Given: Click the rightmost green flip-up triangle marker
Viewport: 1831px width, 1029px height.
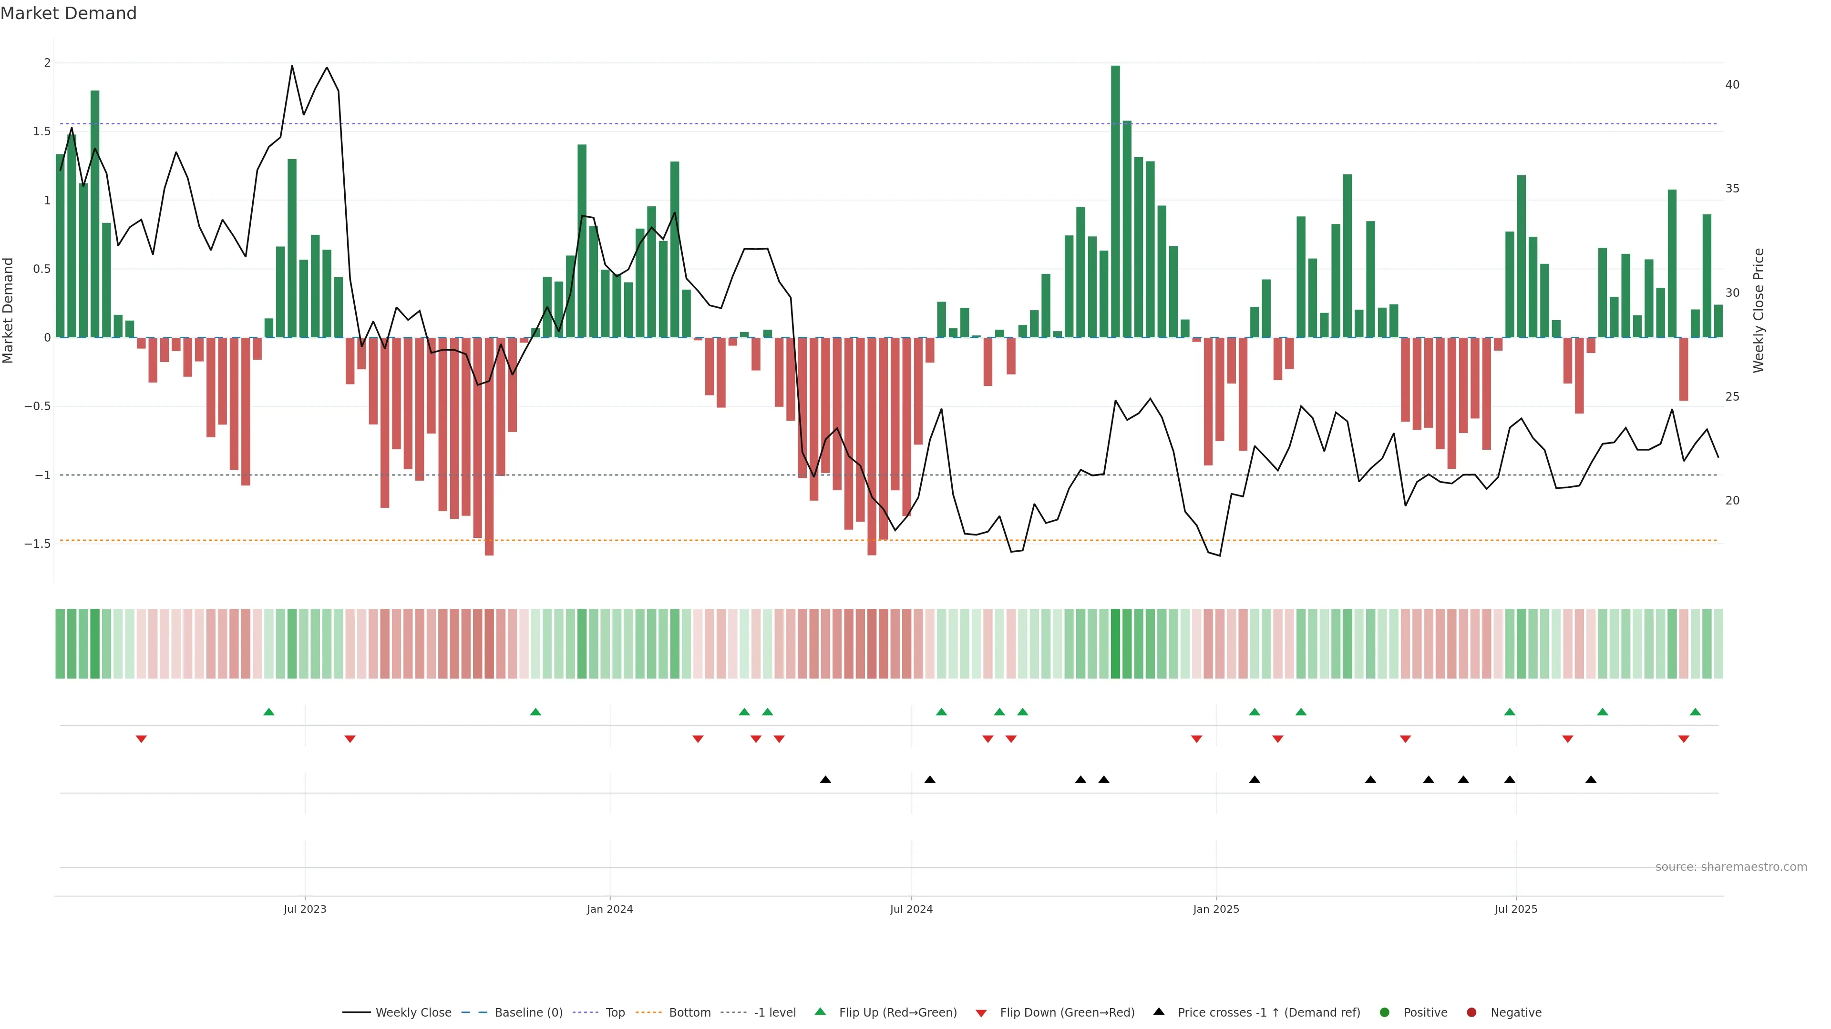Looking at the screenshot, I should (x=1695, y=712).
